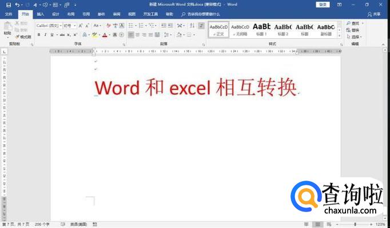Increase font size with the grow-font A
The height and width of the screenshot is (228, 390).
click(81, 26)
